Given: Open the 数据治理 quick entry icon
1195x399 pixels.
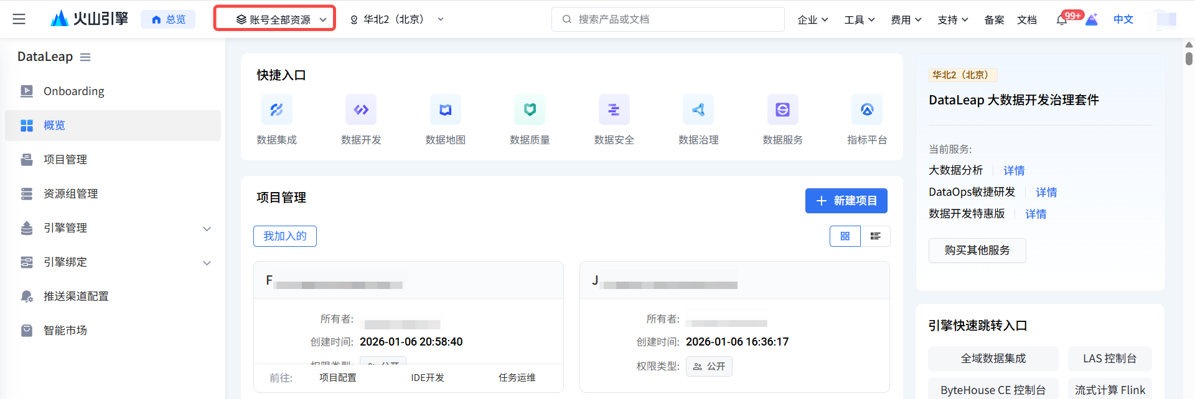Looking at the screenshot, I should pyautogui.click(x=698, y=110).
